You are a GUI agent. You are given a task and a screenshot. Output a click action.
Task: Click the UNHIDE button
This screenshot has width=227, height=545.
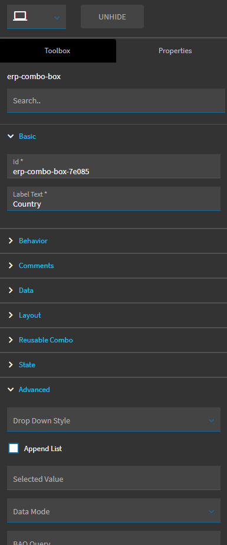tap(112, 17)
